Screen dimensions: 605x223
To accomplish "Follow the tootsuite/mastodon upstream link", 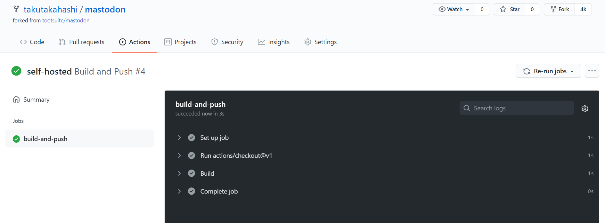I will pos(66,20).
